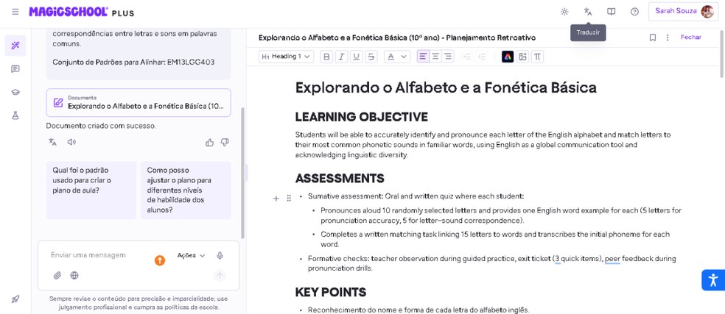Click Fechar to close document
Image resolution: width=725 pixels, height=314 pixels.
691,38
